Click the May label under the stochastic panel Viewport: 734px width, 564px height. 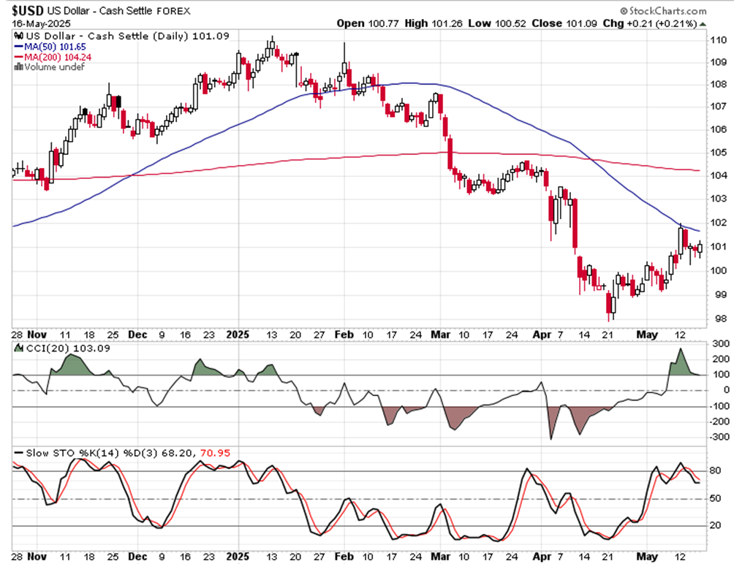tap(647, 557)
